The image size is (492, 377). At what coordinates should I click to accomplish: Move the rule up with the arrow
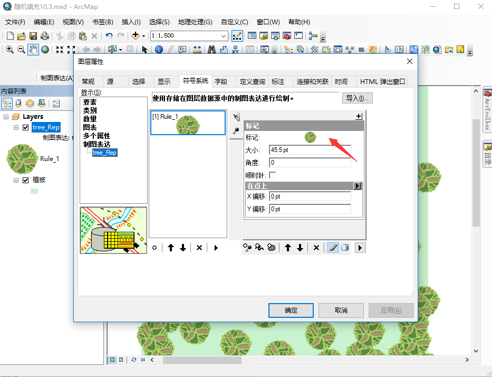pyautogui.click(x=171, y=248)
